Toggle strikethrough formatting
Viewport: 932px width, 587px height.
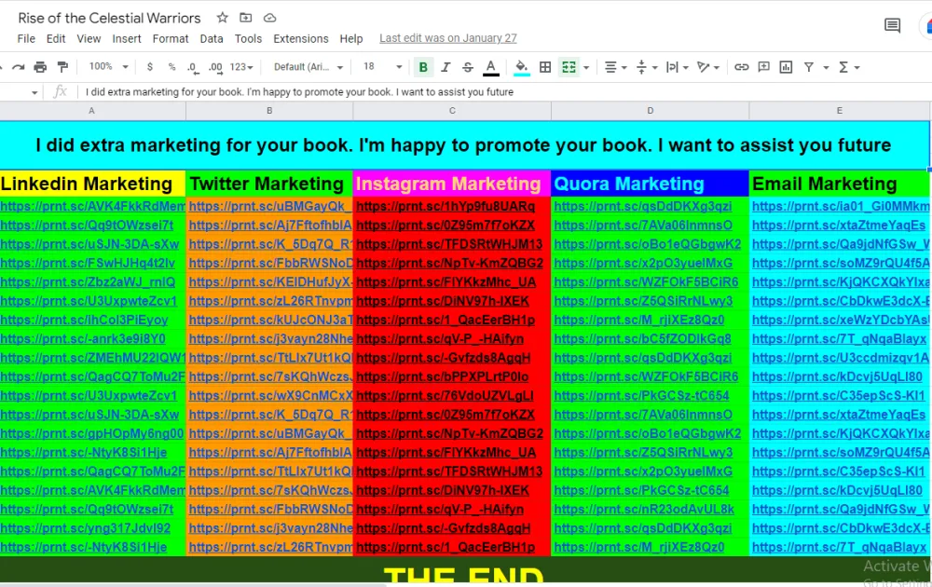point(468,67)
